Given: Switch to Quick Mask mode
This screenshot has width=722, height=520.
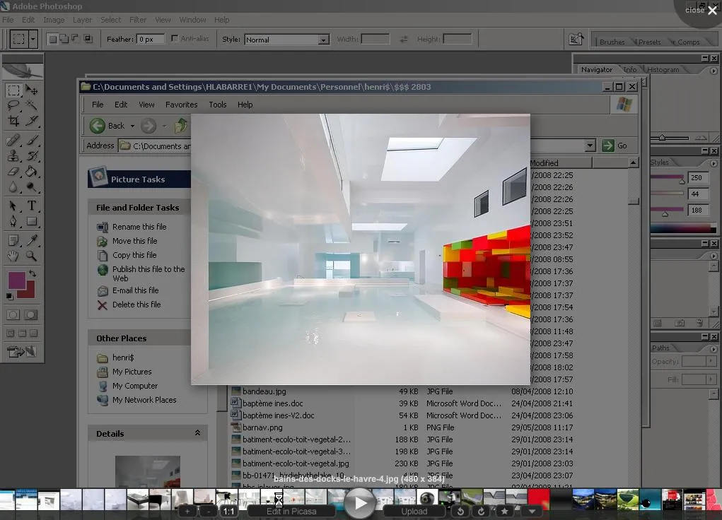Looking at the screenshot, I should click(x=31, y=315).
